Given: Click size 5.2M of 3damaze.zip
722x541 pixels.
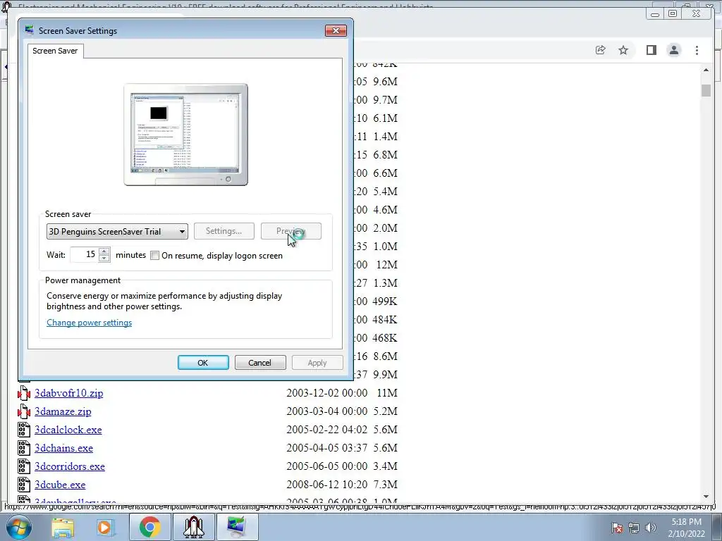Looking at the screenshot, I should click(x=386, y=411).
